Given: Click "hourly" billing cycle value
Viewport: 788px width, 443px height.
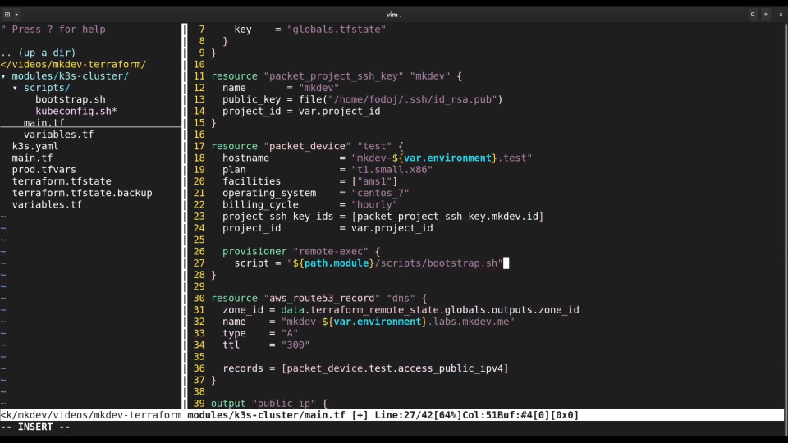Looking at the screenshot, I should [x=374, y=205].
